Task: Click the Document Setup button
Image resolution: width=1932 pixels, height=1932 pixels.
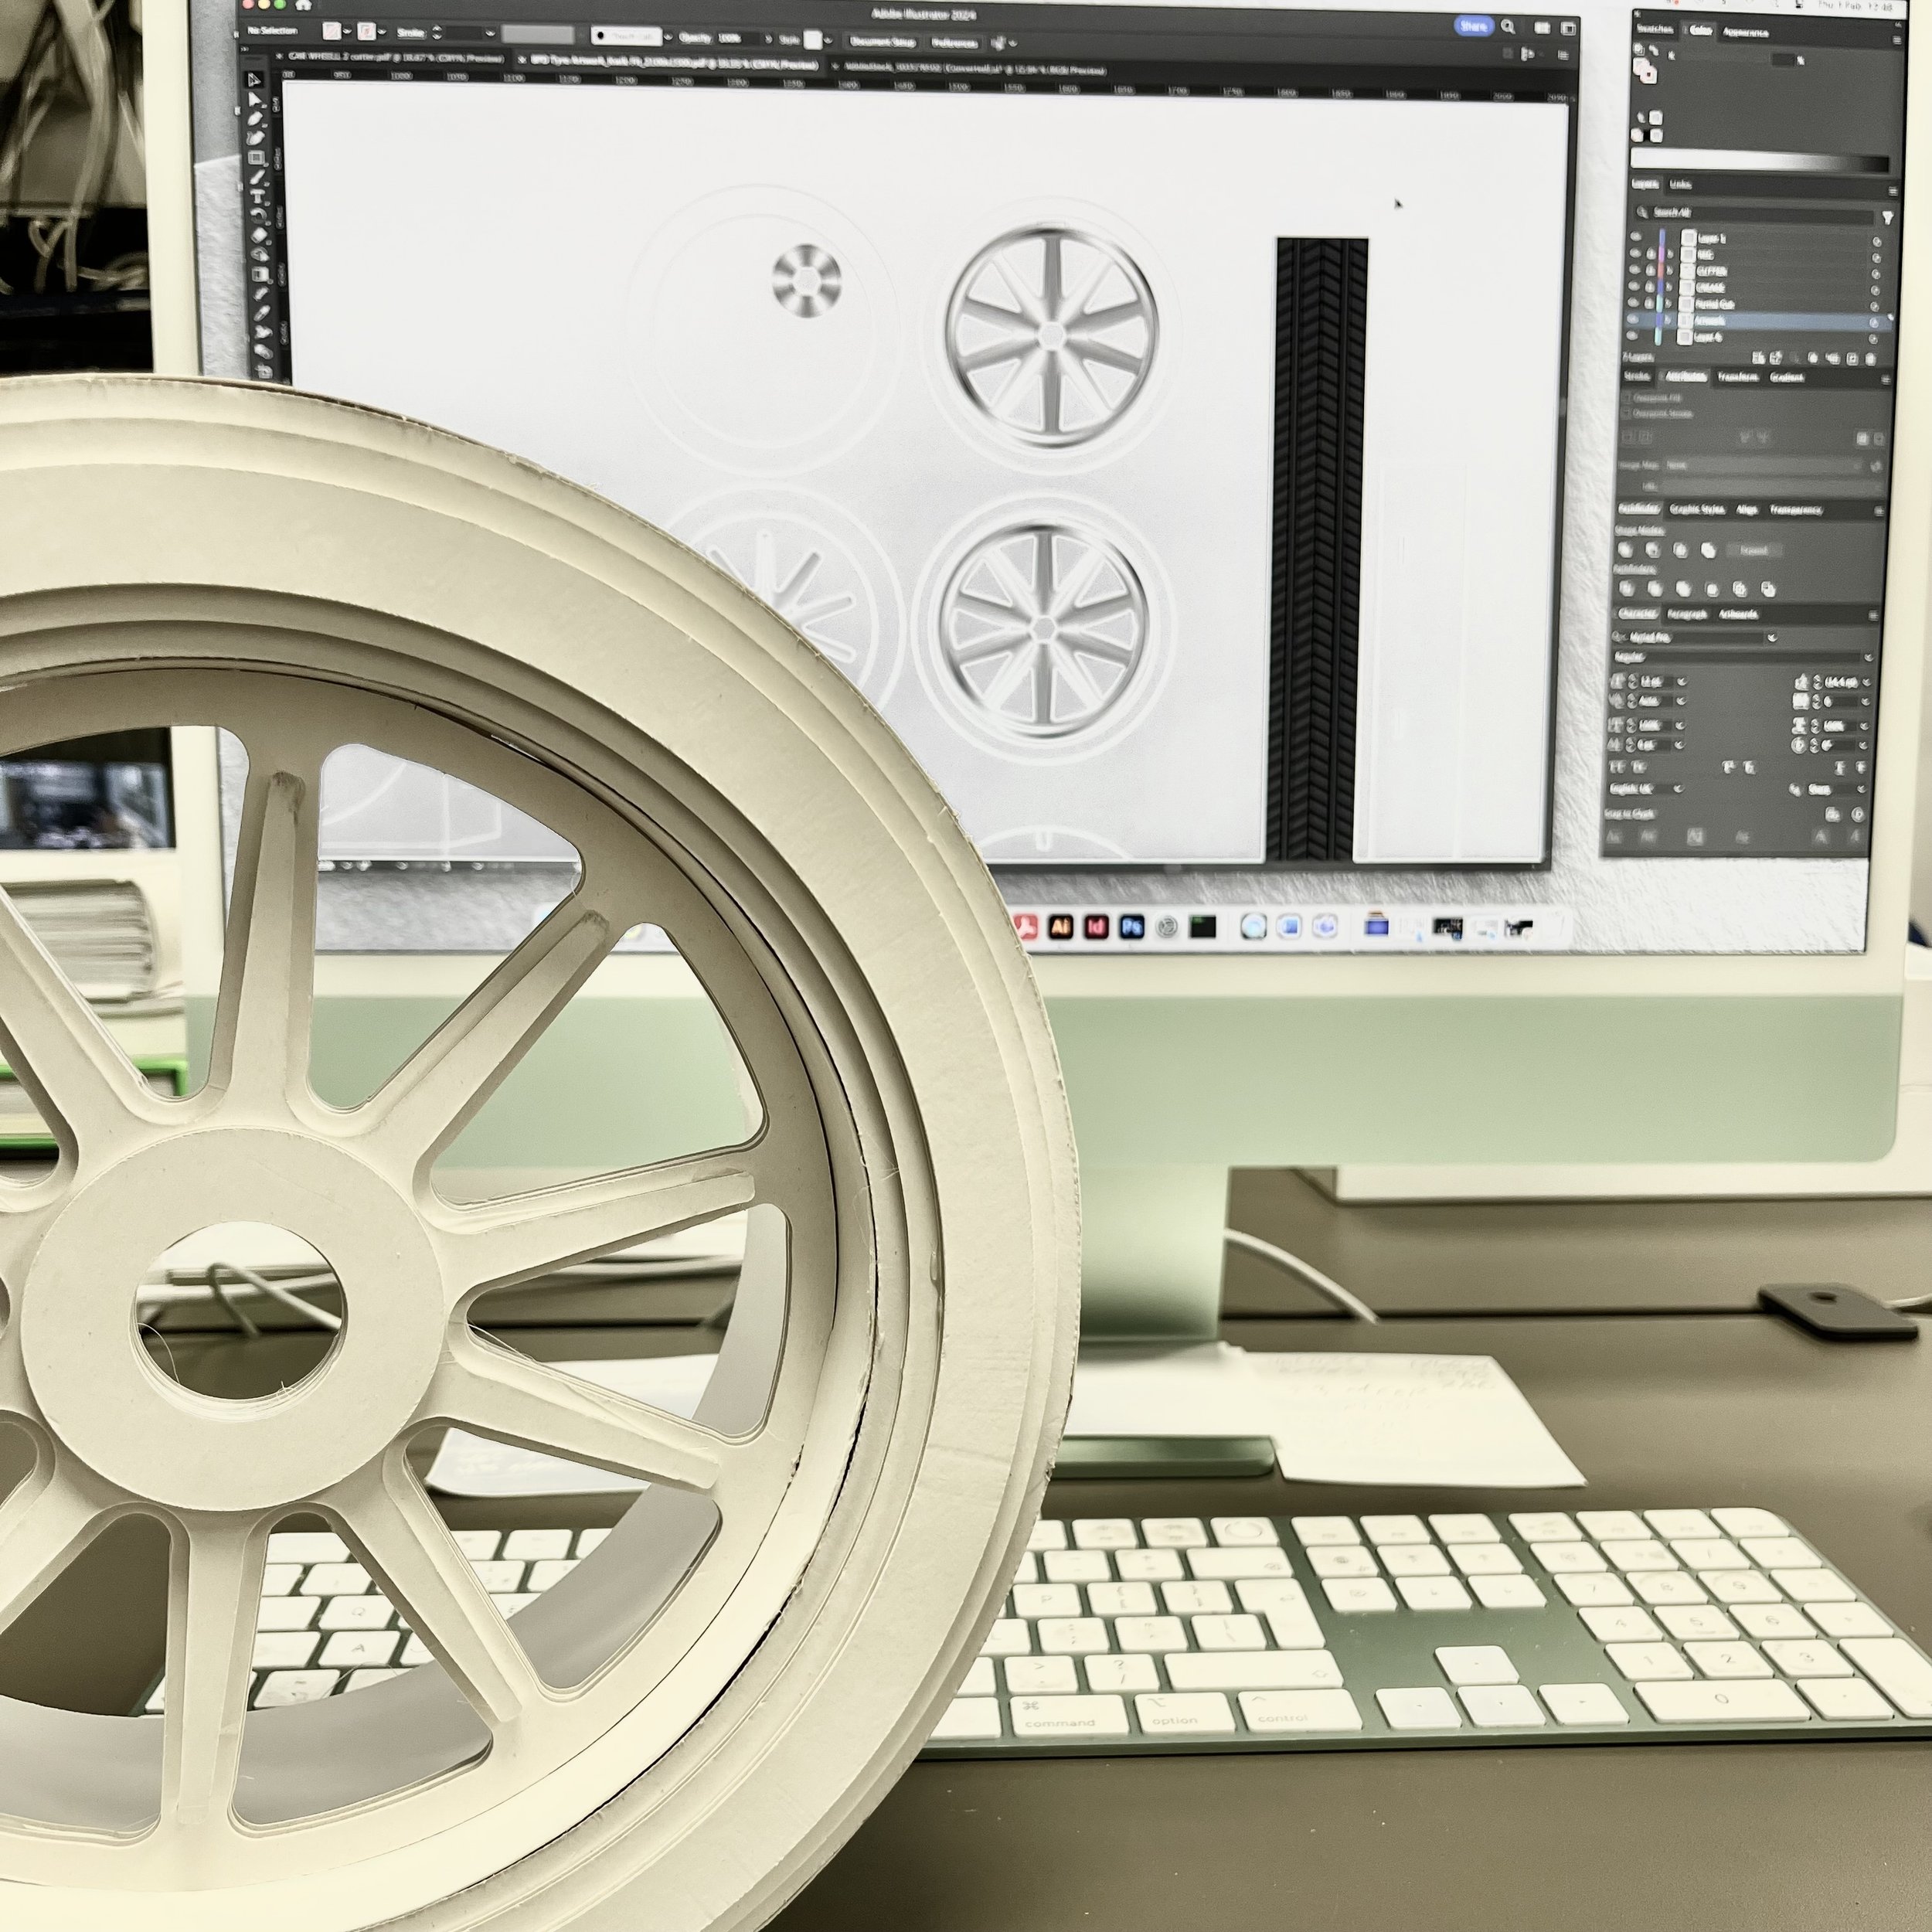Action: [882, 42]
